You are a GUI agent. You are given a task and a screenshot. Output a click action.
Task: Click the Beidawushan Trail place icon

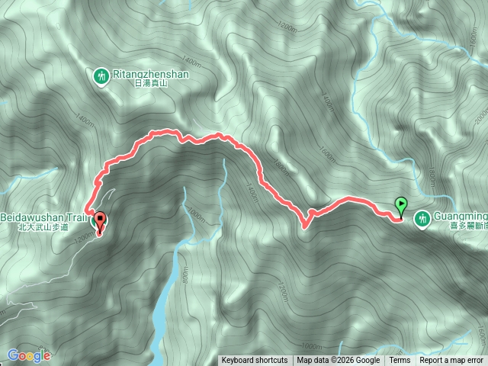point(95,221)
